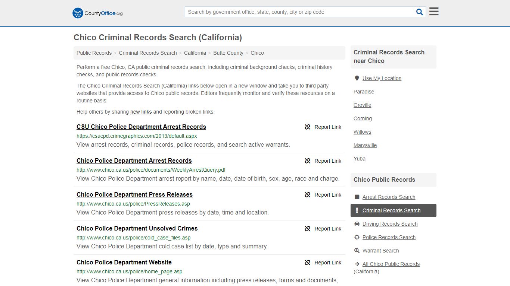This screenshot has height=286, width=510.
Task: Open Chico Police Department Website link
Action: (x=124, y=262)
